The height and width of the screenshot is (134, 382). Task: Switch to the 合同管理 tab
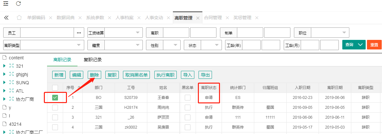[213, 18]
